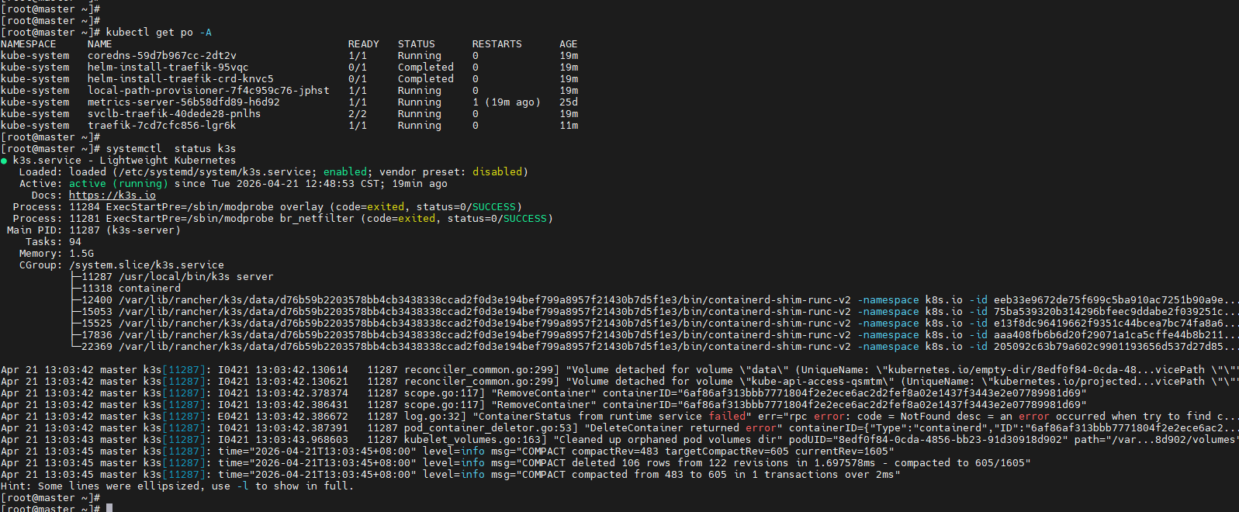Select pod name coredns-59d7b967cc-2dt2v
The width and height of the screenshot is (1239, 512).
[x=162, y=56]
